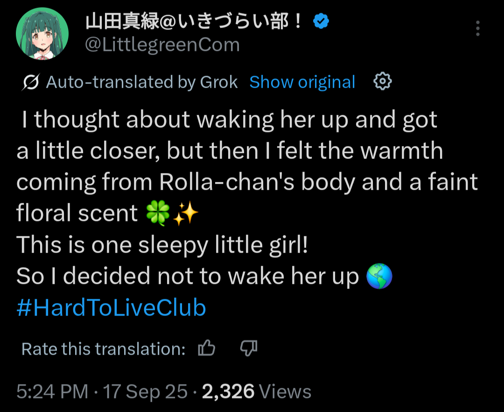Click the translation settings gear icon
Screen dimensions: 504x412
coord(383,82)
